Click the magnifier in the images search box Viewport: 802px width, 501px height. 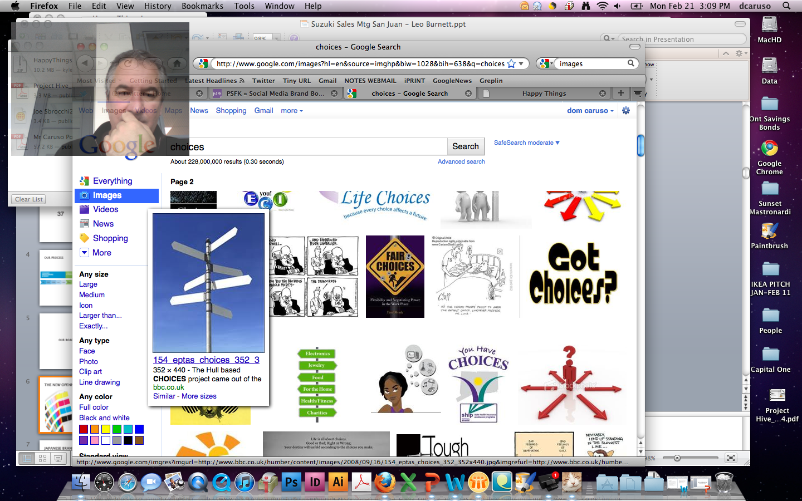click(x=631, y=63)
